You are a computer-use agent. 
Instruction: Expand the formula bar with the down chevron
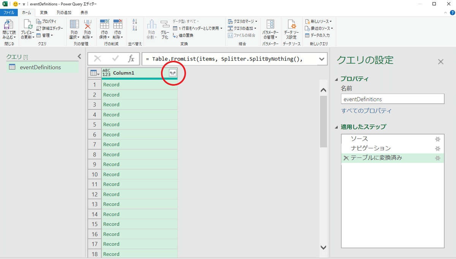(x=322, y=59)
